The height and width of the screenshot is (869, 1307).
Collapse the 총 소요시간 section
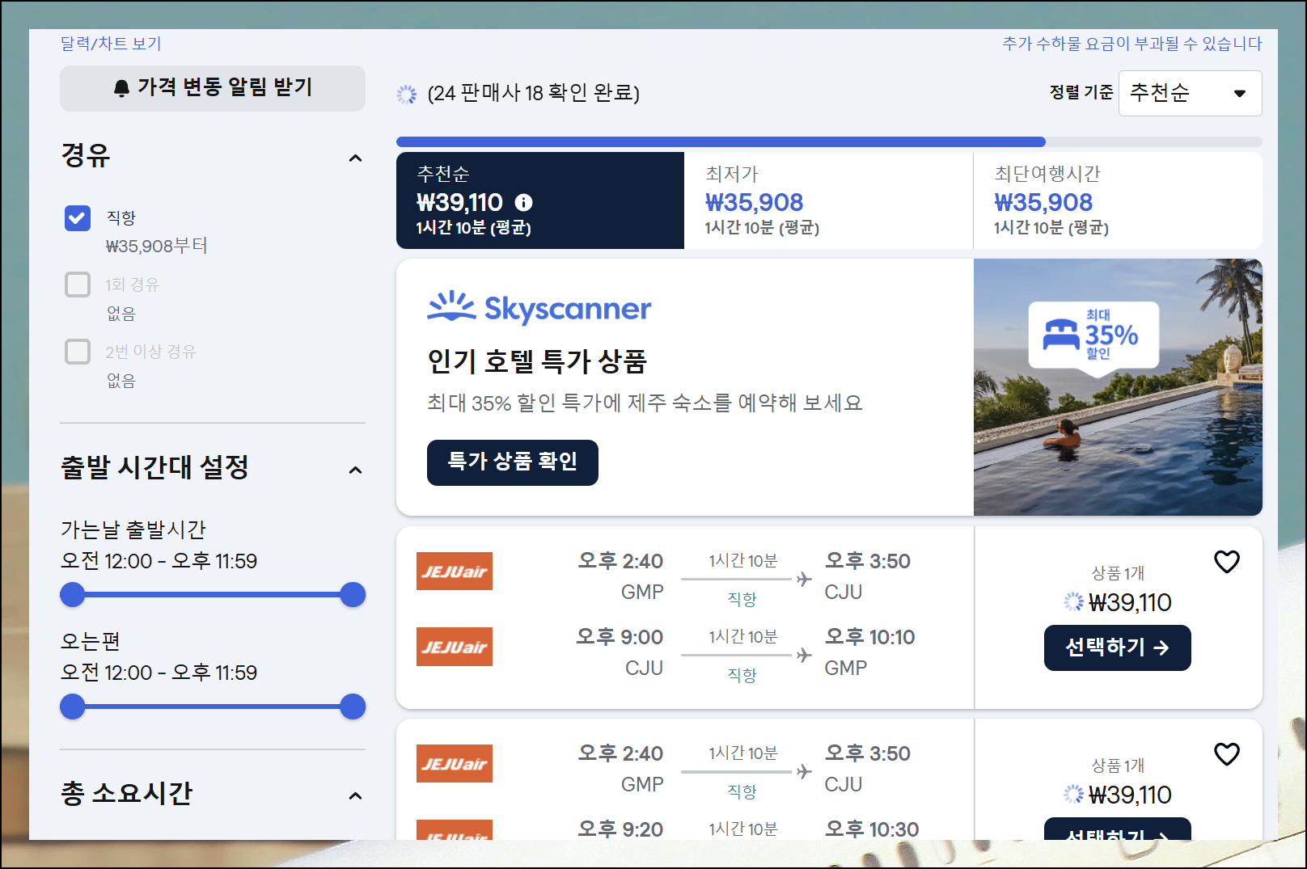coord(355,795)
